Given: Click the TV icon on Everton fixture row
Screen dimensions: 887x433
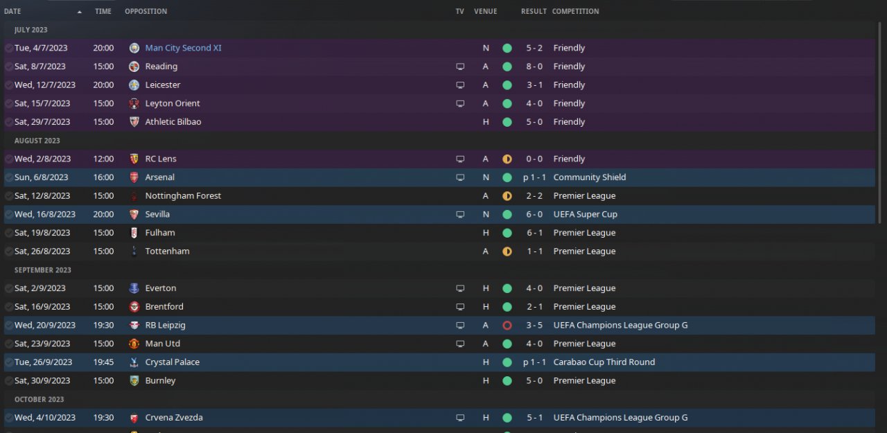Looking at the screenshot, I should [460, 288].
